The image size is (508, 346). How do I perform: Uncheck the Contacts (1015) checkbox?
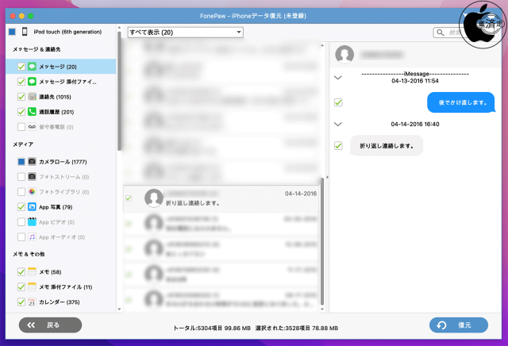pos(21,97)
